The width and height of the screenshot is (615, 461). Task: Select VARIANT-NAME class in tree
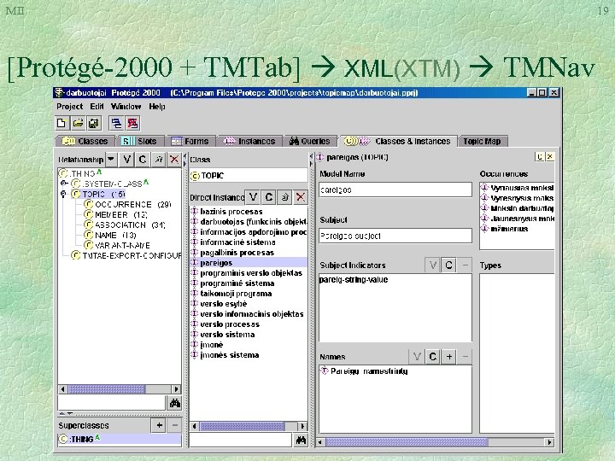point(117,245)
